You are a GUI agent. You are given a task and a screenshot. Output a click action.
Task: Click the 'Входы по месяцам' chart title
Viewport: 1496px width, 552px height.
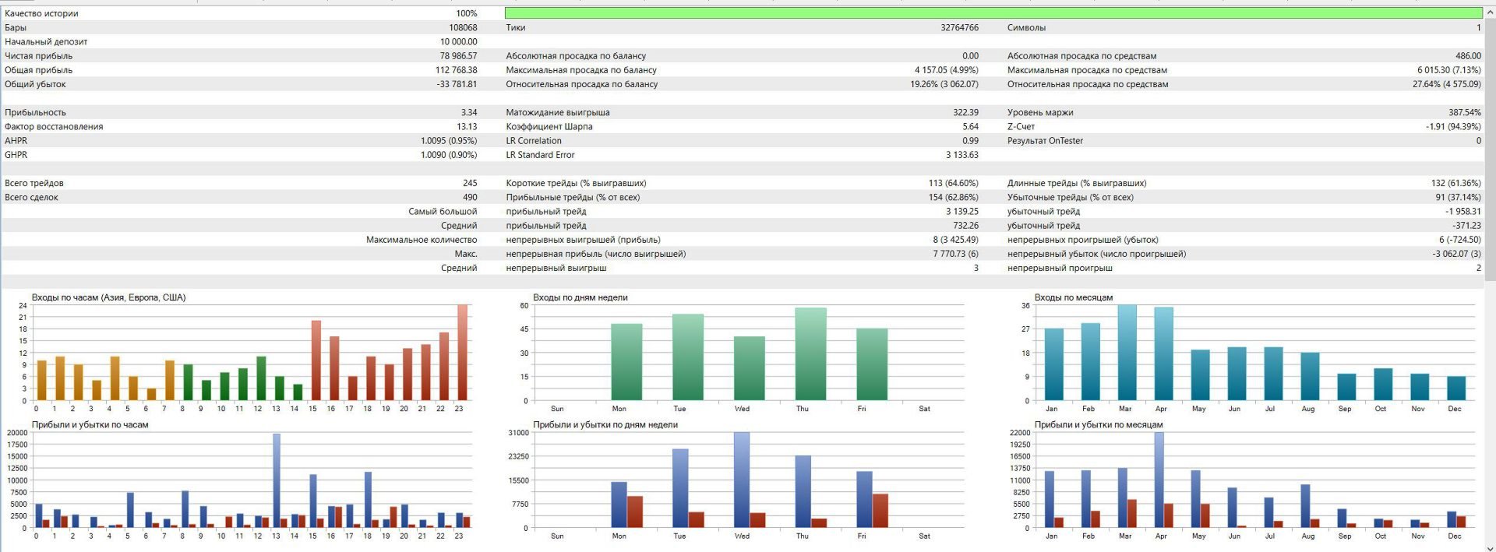pos(1073,297)
